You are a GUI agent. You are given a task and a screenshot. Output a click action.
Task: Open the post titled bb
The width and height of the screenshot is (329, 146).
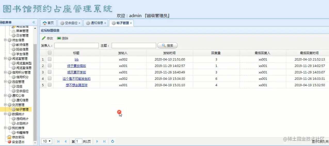[77, 59]
